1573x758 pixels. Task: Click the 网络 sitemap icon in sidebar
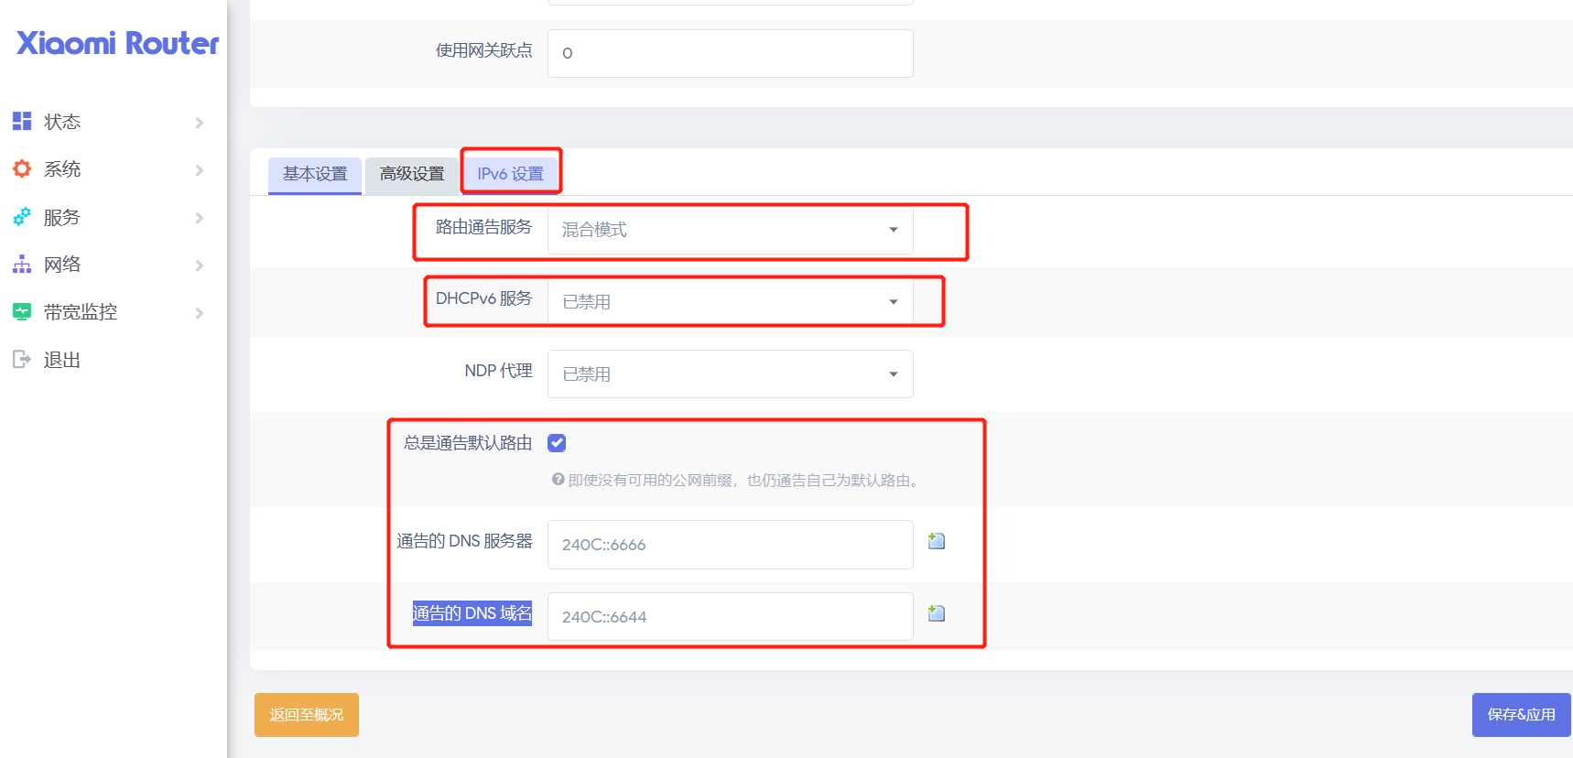pos(22,265)
